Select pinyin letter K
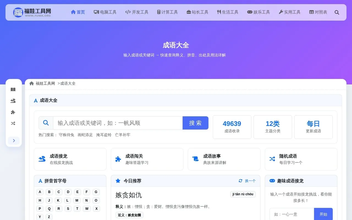 click(x=58, y=200)
